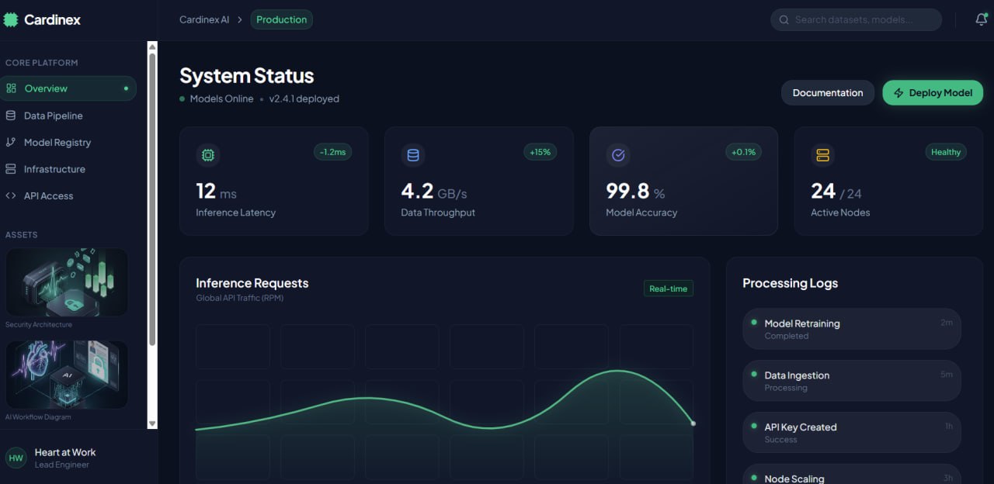Click the Model Accuracy card label
The image size is (994, 484).
[x=641, y=213]
